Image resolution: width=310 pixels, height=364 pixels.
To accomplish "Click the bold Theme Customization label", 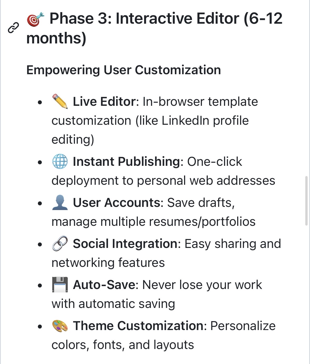I will (x=138, y=326).
